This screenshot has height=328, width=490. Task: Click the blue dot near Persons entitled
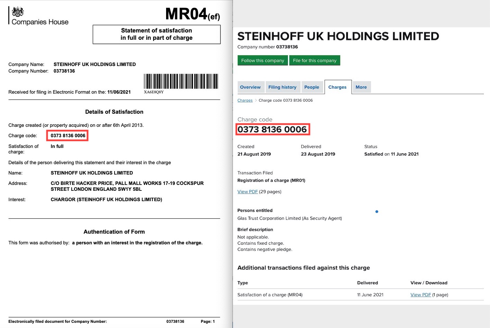tap(376, 212)
